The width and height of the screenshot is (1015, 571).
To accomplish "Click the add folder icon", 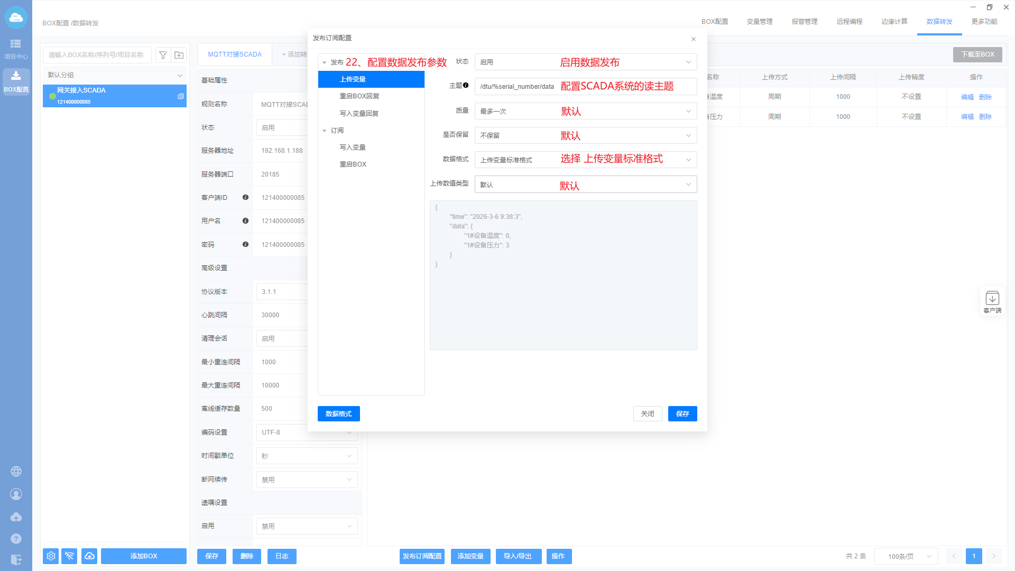I will (x=179, y=55).
